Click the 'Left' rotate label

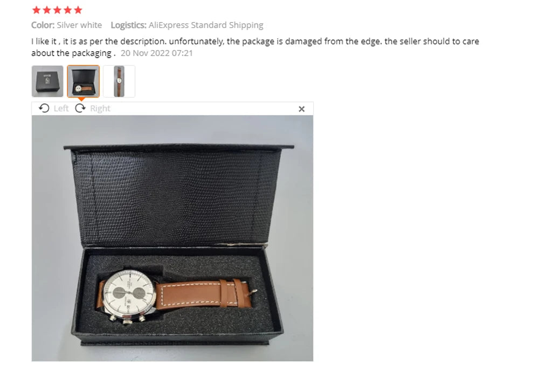pos(61,108)
